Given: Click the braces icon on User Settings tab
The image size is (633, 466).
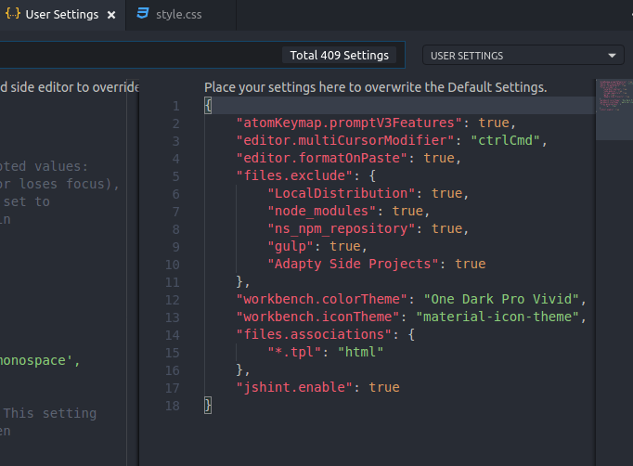Looking at the screenshot, I should click(12, 15).
